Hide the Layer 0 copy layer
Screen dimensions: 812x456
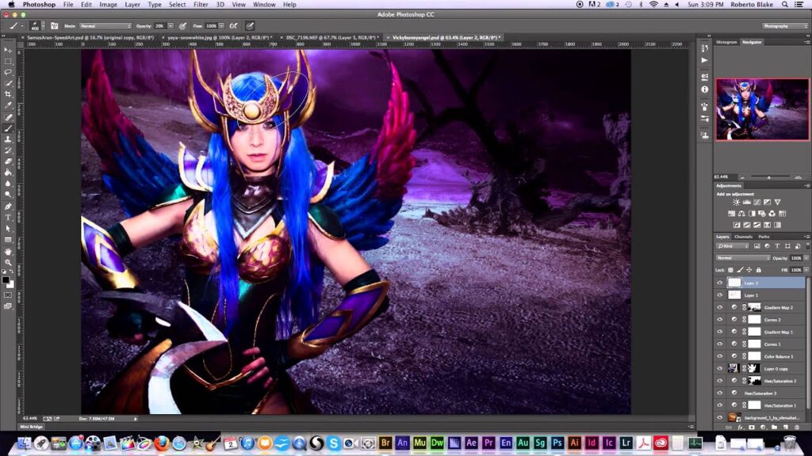[x=719, y=369]
